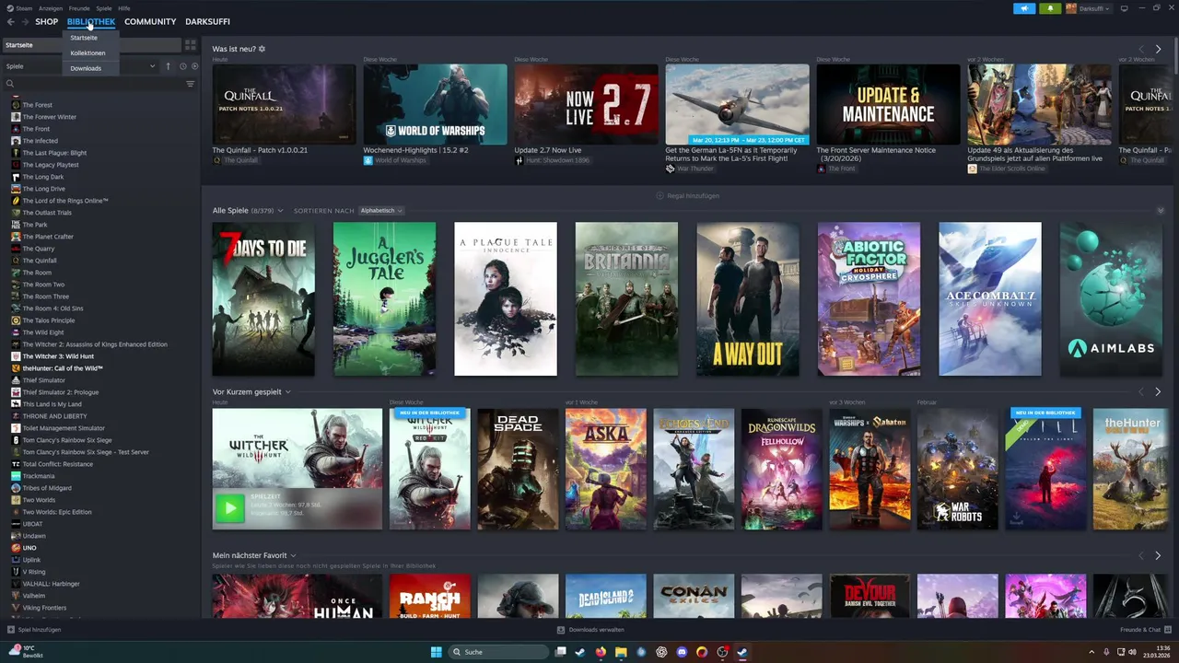
Task: Open Downloads verwalten at the bottom
Action: pyautogui.click(x=590, y=630)
